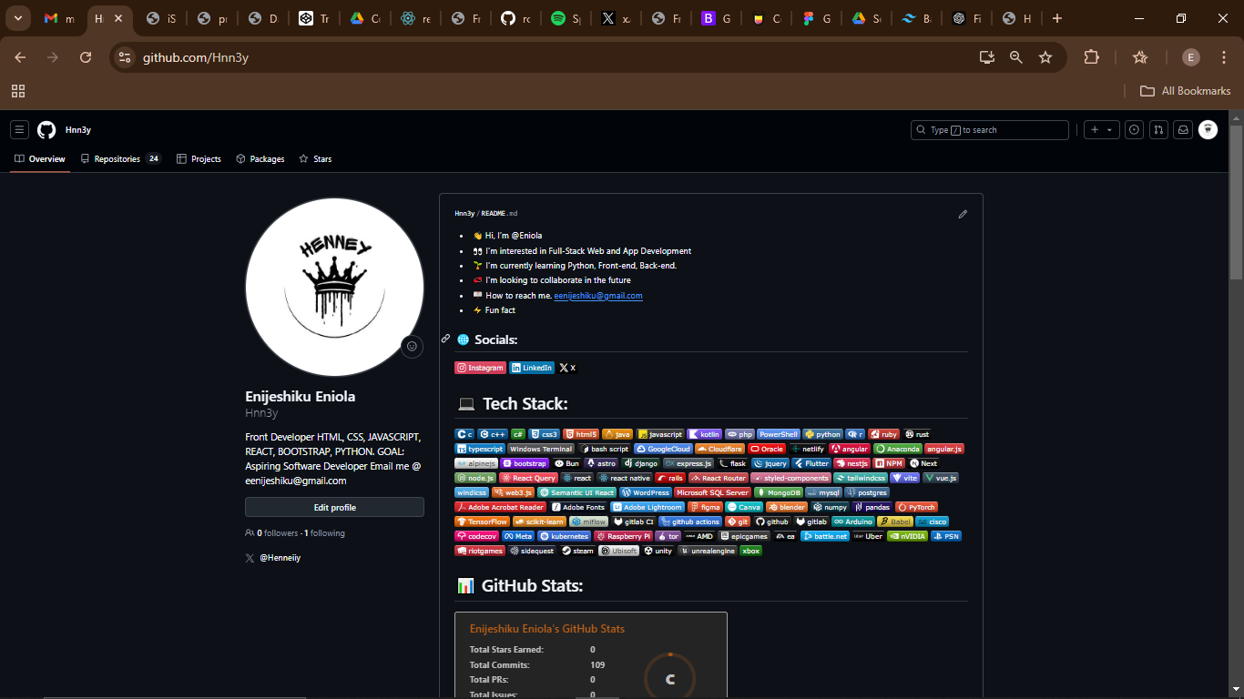Open Chrome's three-dot menu

click(1223, 56)
